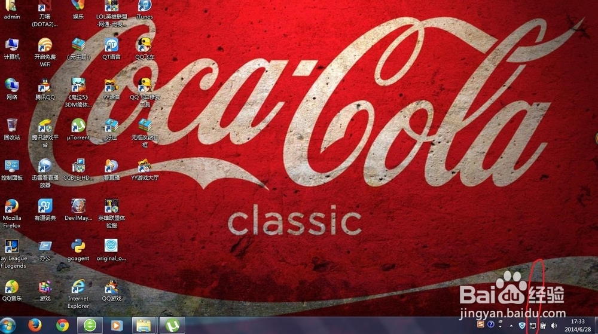The width and height of the screenshot is (598, 334).
Task: Launch the 好压 archiver desktop shortcut
Action: pos(111,129)
